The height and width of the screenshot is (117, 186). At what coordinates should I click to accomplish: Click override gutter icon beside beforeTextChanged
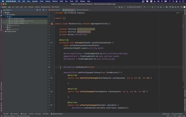pyautogui.click(x=51, y=78)
